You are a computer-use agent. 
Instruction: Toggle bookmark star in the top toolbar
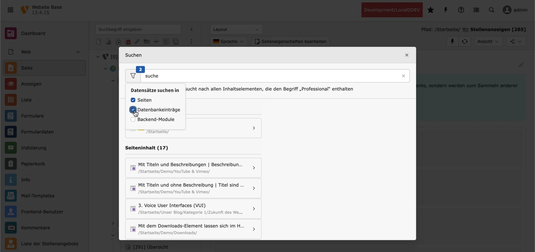point(431,10)
